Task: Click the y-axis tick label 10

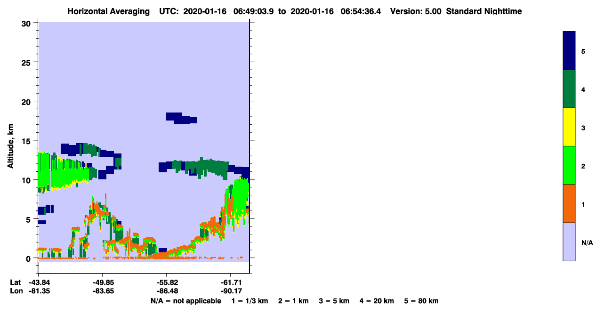Action: pos(27,180)
